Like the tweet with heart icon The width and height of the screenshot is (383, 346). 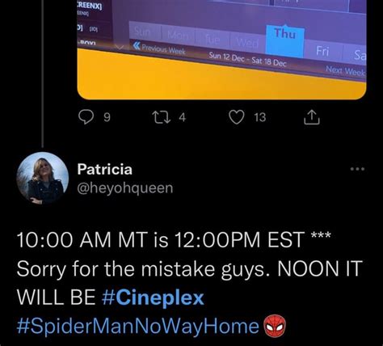point(237,117)
